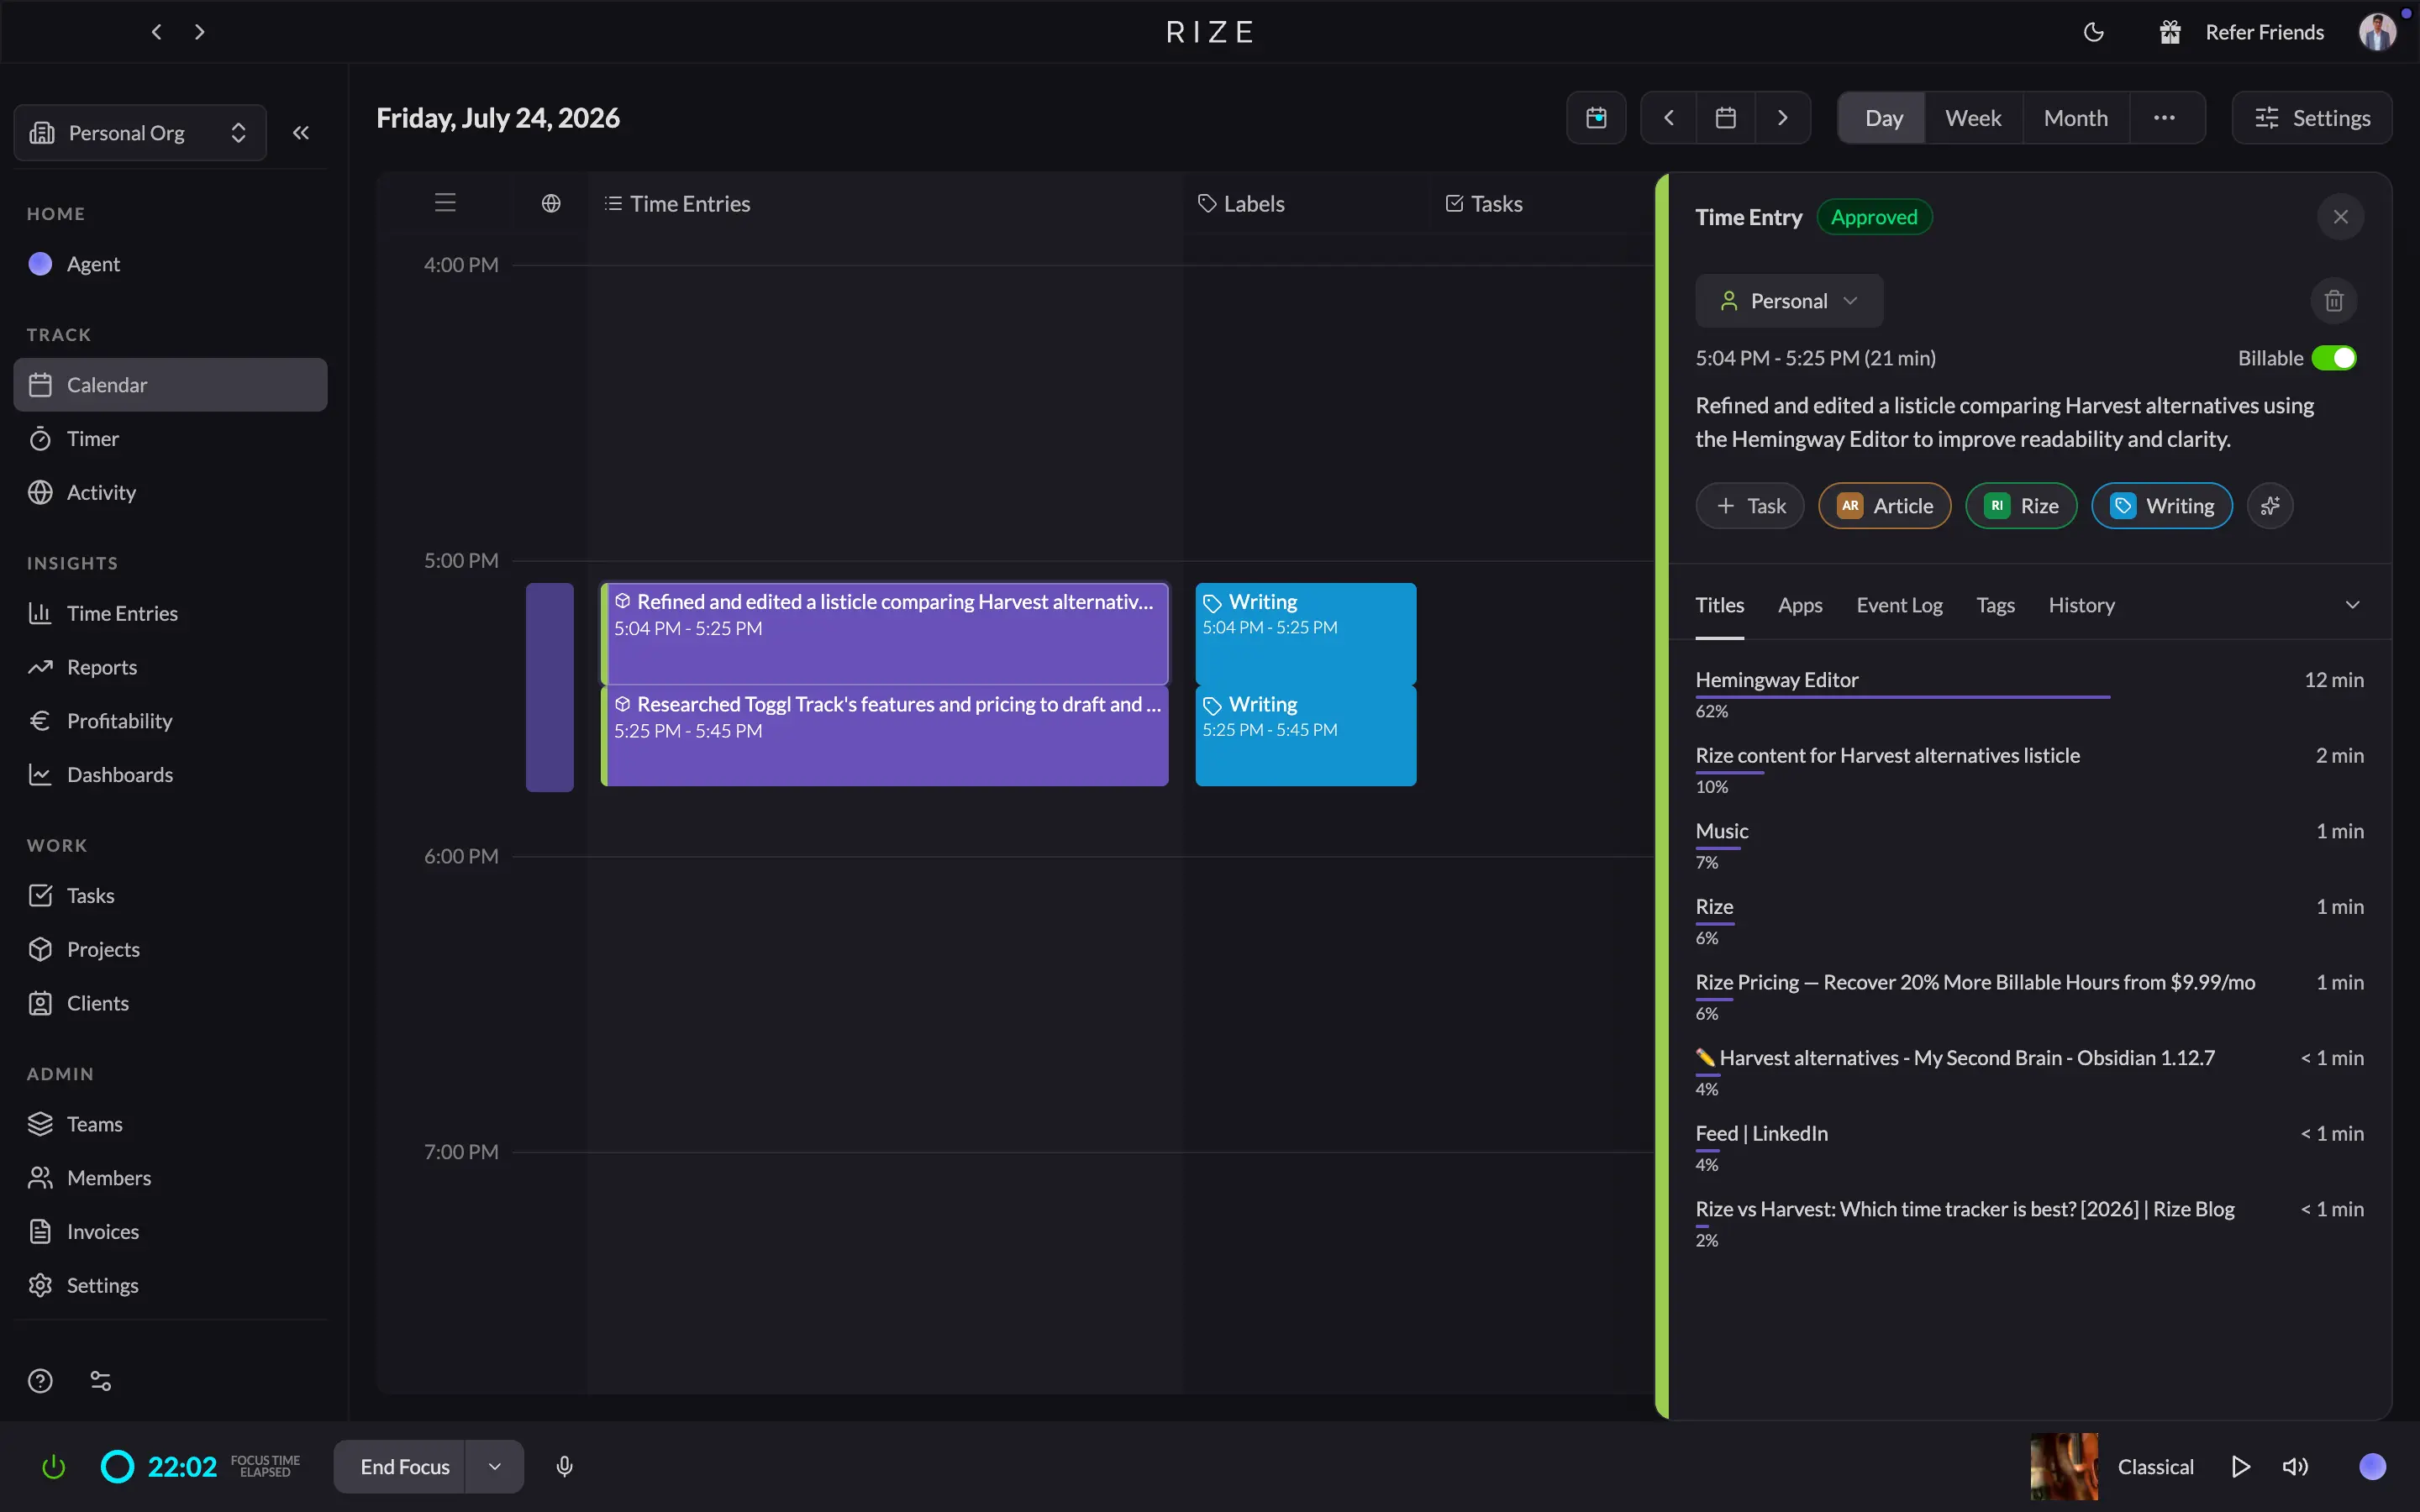The image size is (2420, 1512).
Task: Go back with the top-left arrow
Action: pyautogui.click(x=156, y=32)
